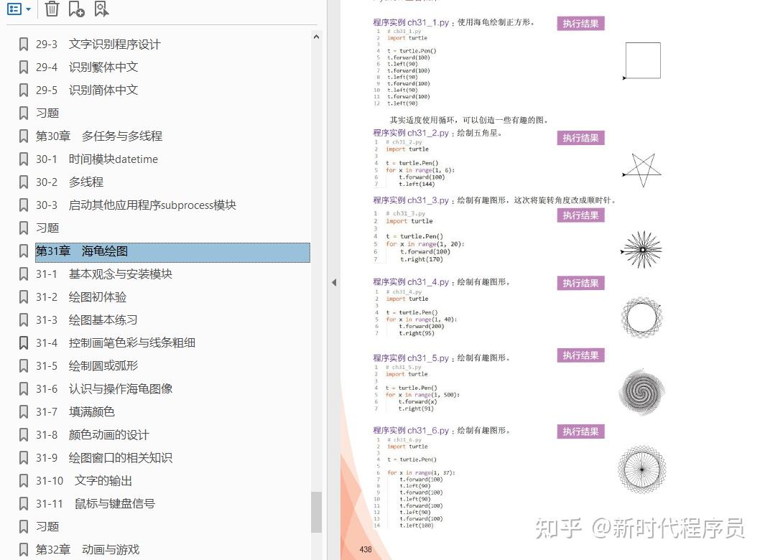Click bookmark icon beside 30-1 时间模块datetime
Screen dimensions: 765x560
pos(24,159)
